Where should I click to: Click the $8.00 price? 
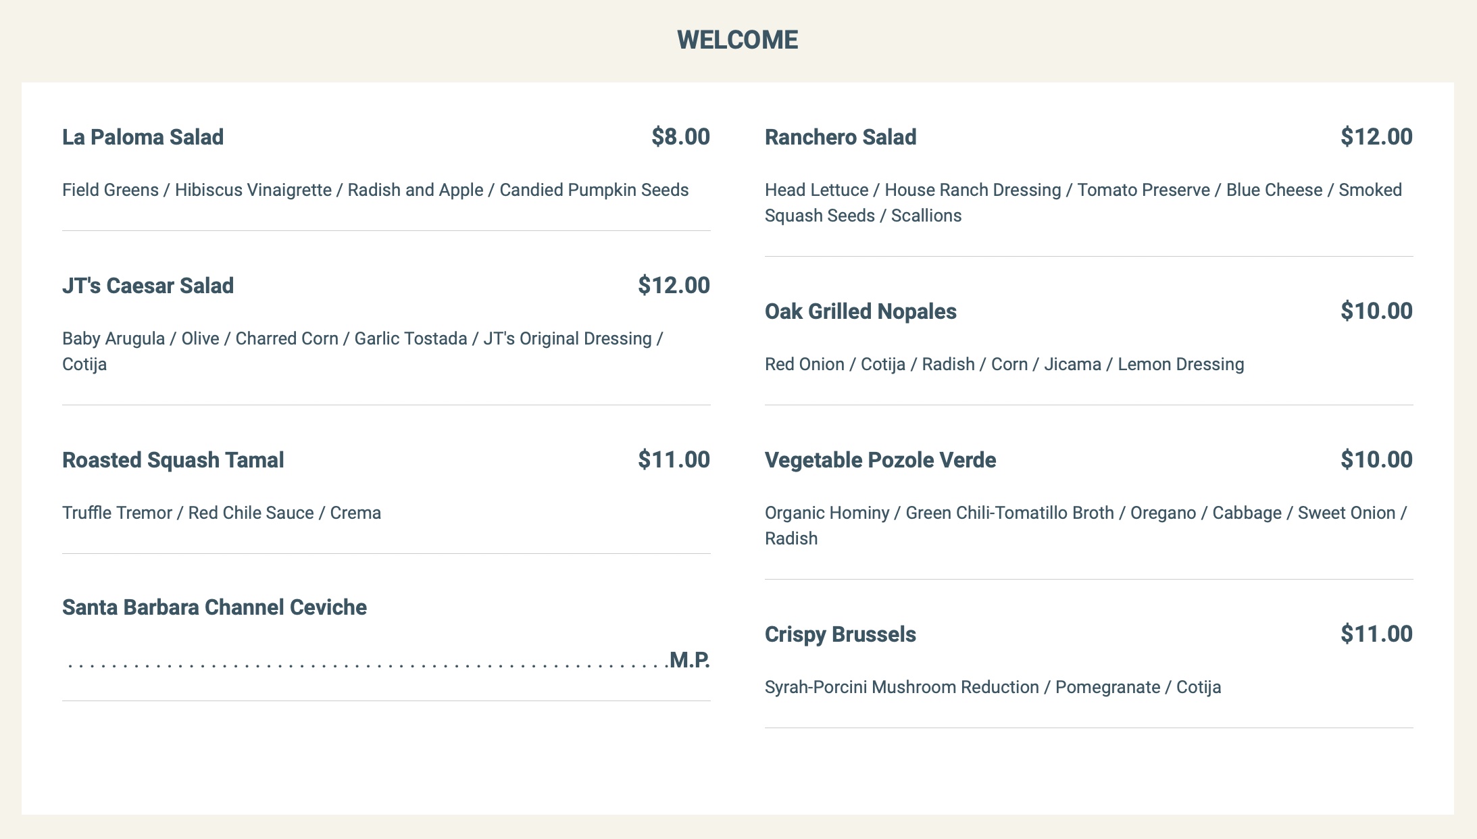(680, 137)
